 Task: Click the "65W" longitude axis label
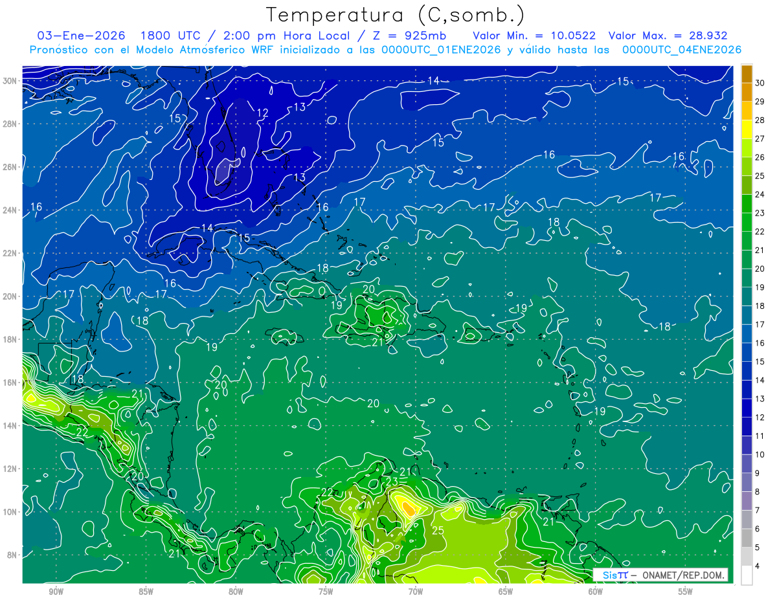coord(506,592)
